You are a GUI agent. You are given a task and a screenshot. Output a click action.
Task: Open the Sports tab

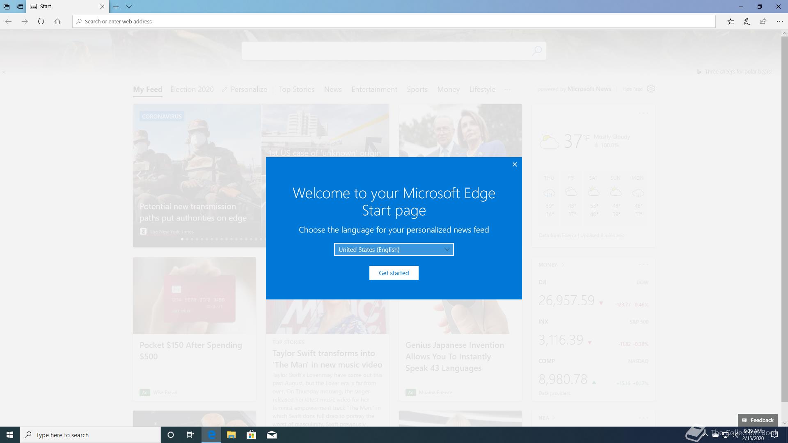click(417, 89)
